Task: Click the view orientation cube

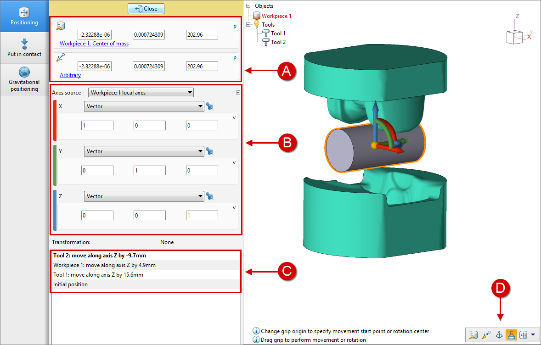Action: point(513,36)
